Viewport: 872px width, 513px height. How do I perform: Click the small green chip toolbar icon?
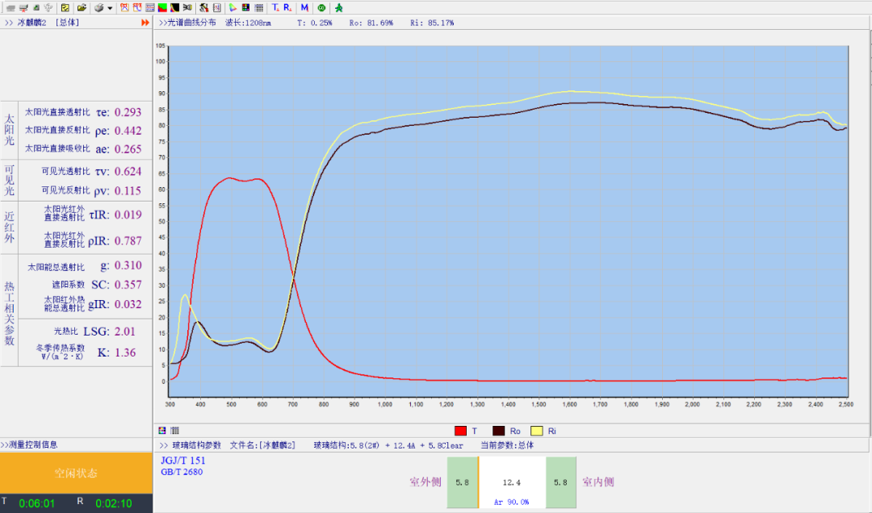[36, 8]
